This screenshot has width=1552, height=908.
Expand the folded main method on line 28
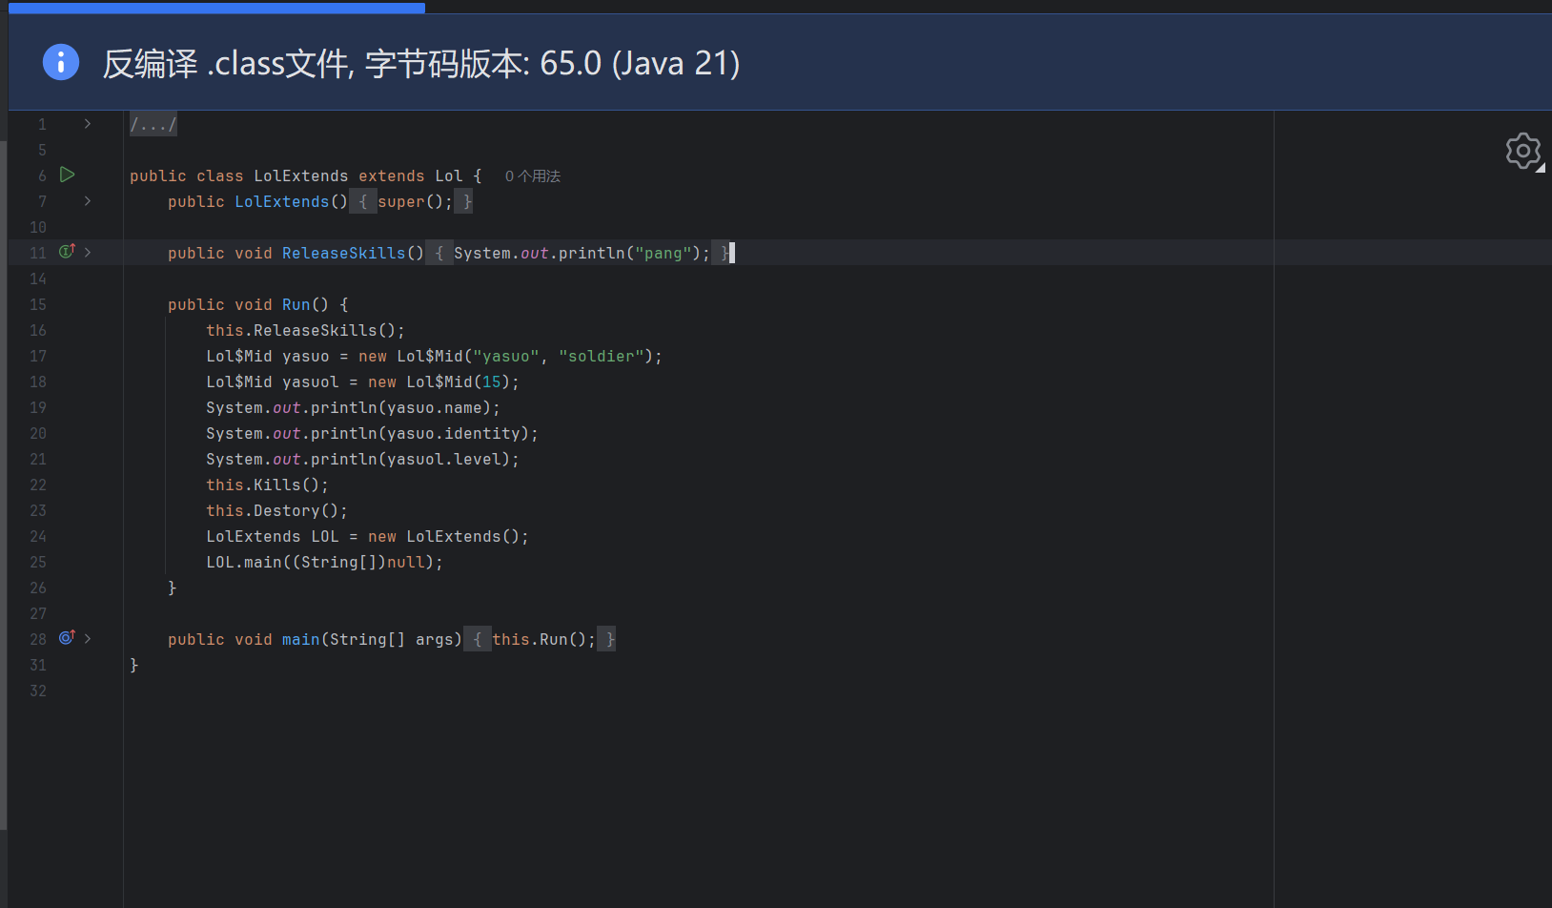pyautogui.click(x=88, y=639)
